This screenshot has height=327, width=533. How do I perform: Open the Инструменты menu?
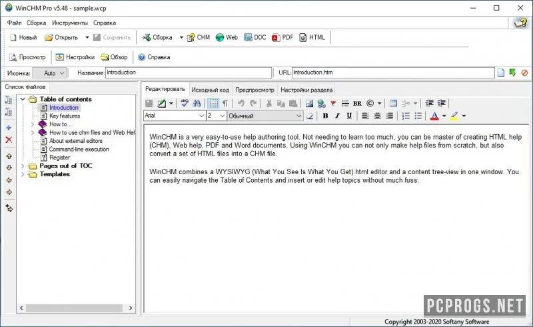(70, 23)
